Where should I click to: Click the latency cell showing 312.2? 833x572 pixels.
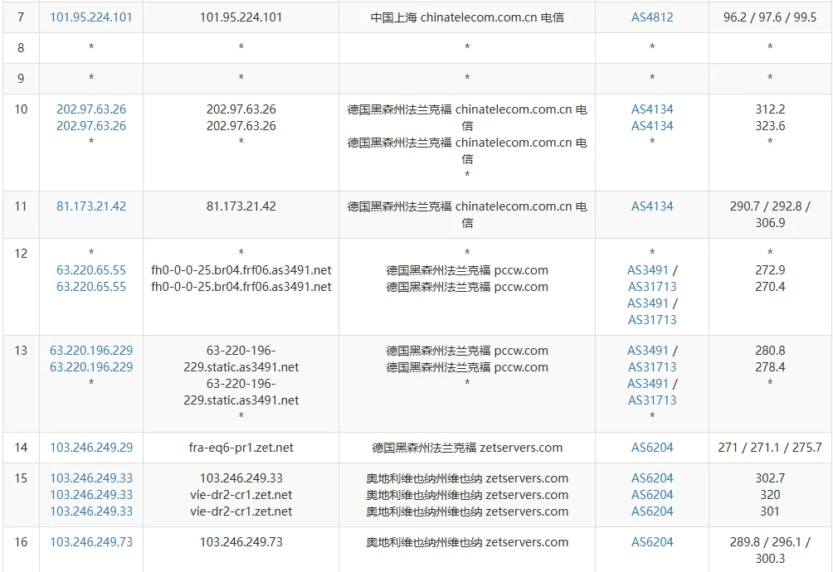pos(770,109)
